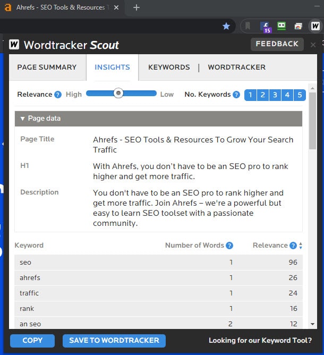The height and width of the screenshot is (355, 324).
Task: Click the Wordtracker Scout extension icon
Action: 315,26
